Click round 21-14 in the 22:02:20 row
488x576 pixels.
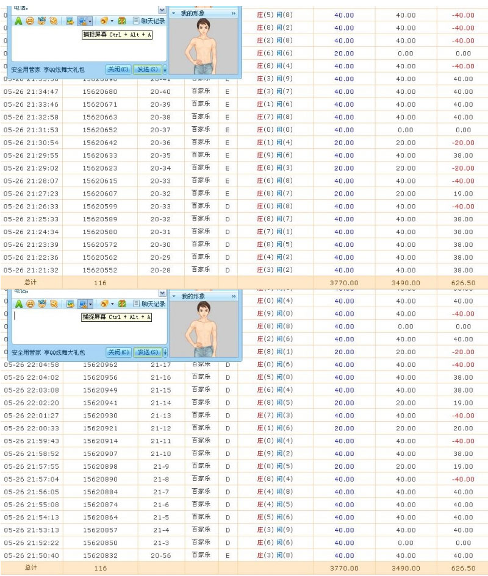(160, 403)
